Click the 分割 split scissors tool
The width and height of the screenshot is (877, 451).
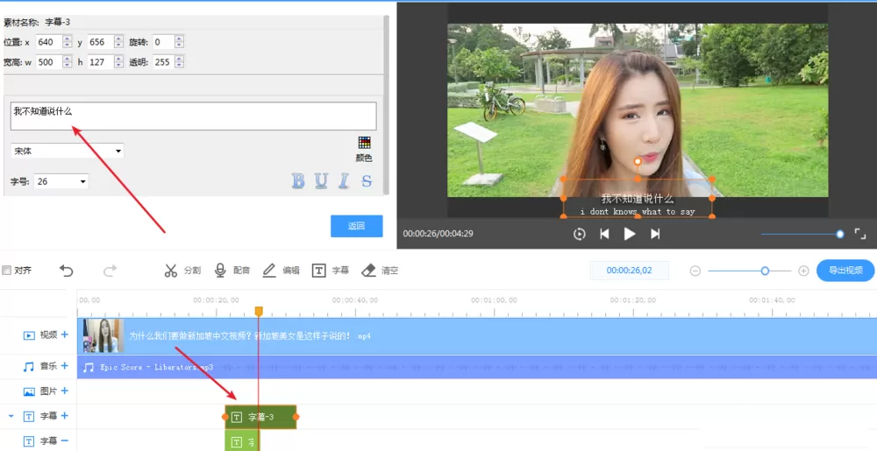(182, 270)
